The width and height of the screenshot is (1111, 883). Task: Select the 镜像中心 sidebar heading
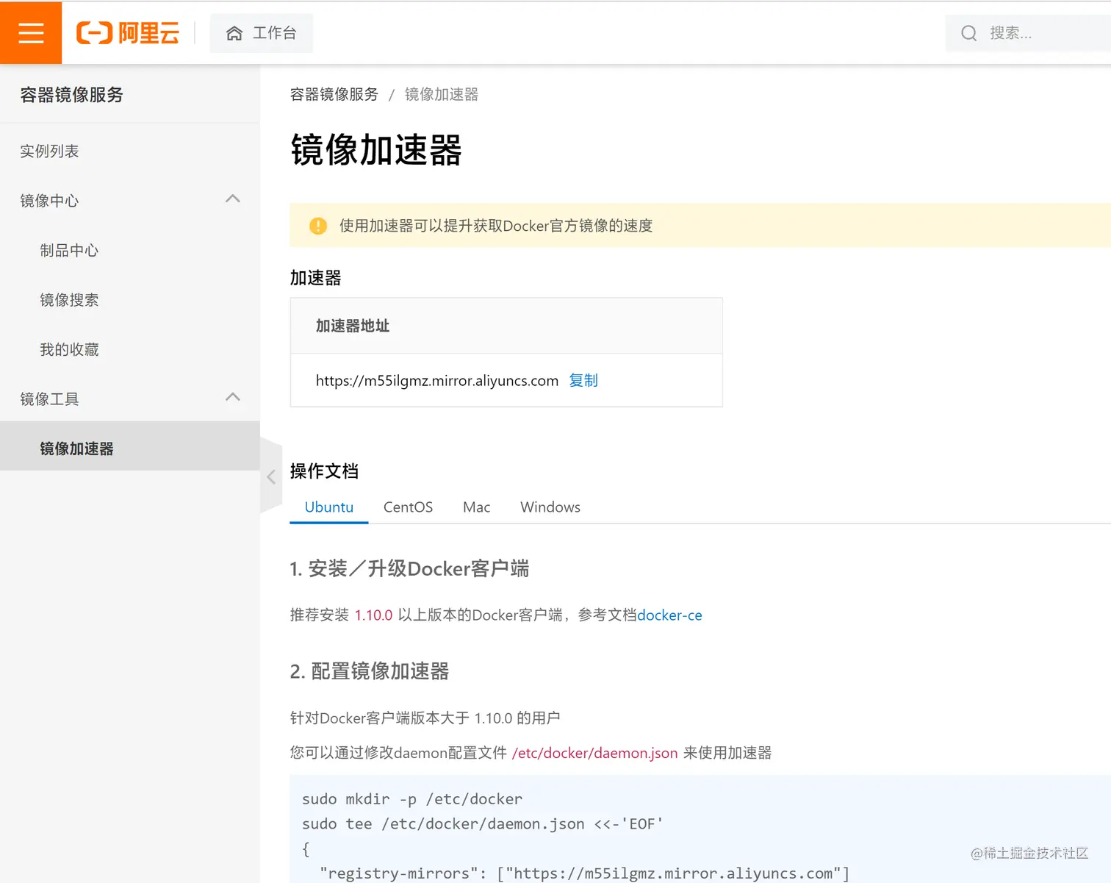pyautogui.click(x=49, y=201)
